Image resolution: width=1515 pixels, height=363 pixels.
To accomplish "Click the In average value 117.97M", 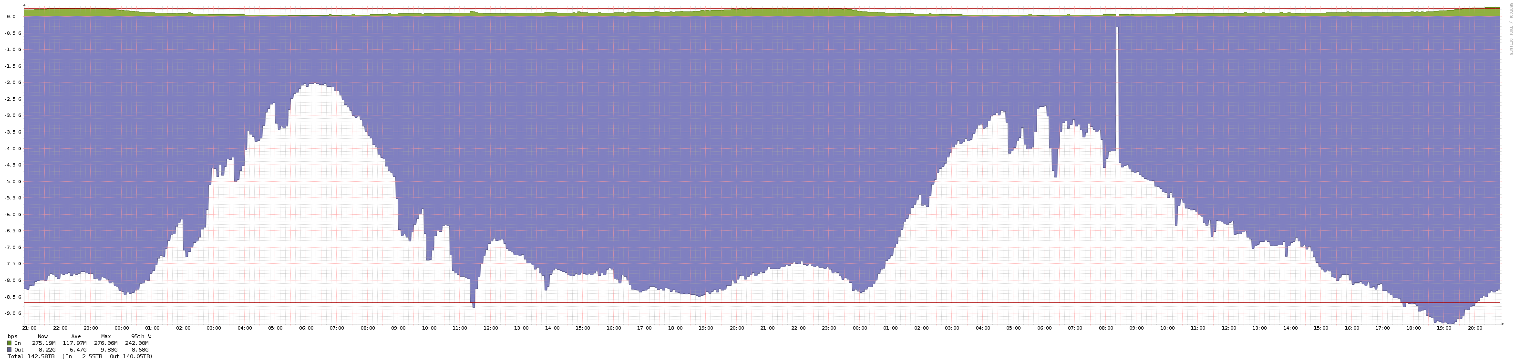I will click(x=75, y=343).
